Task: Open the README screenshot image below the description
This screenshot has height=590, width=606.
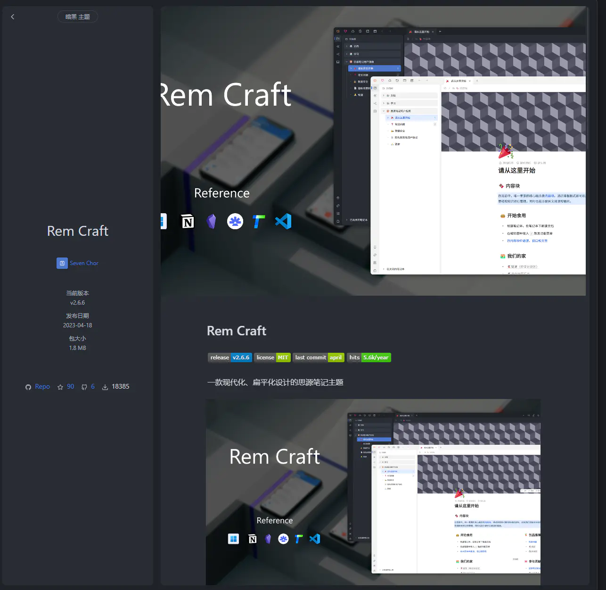Action: click(x=373, y=492)
